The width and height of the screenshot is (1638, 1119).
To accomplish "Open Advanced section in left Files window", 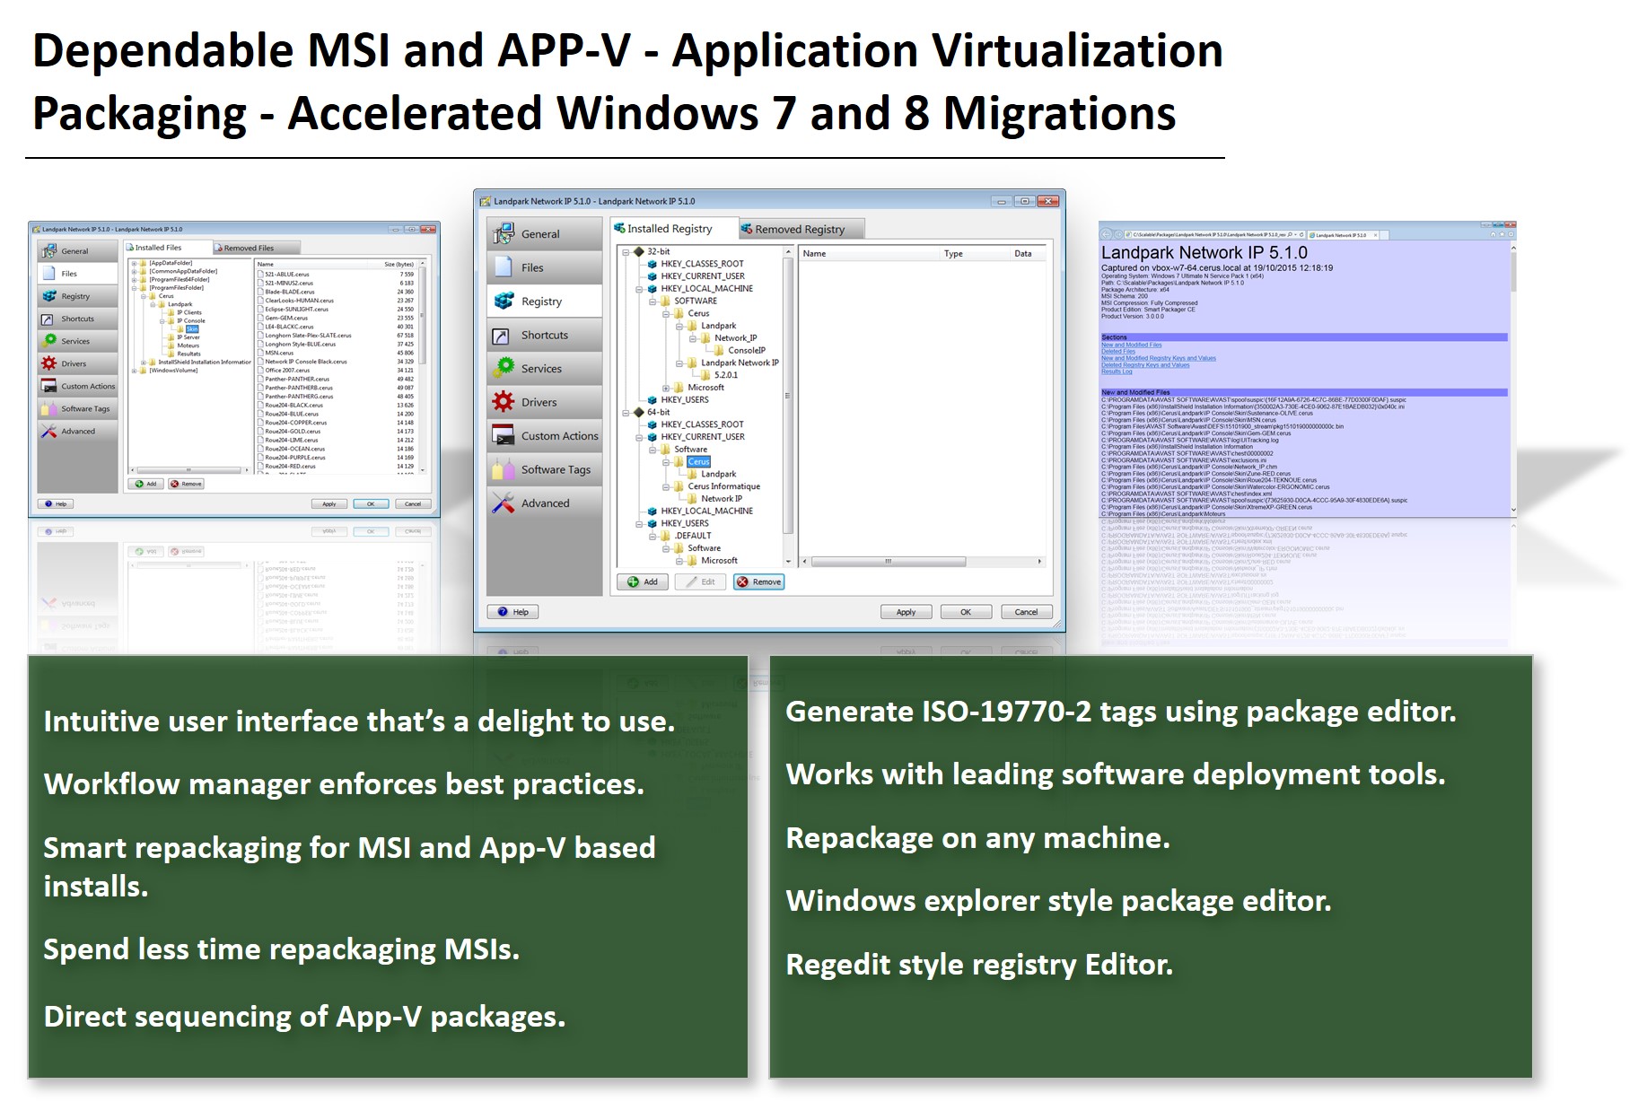I will tap(77, 431).
